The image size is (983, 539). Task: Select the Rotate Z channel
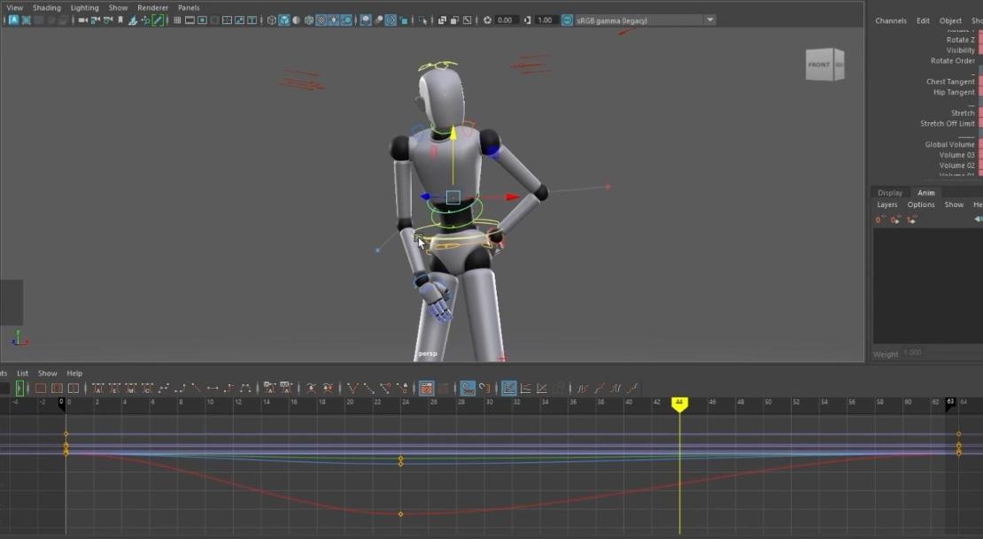point(961,40)
